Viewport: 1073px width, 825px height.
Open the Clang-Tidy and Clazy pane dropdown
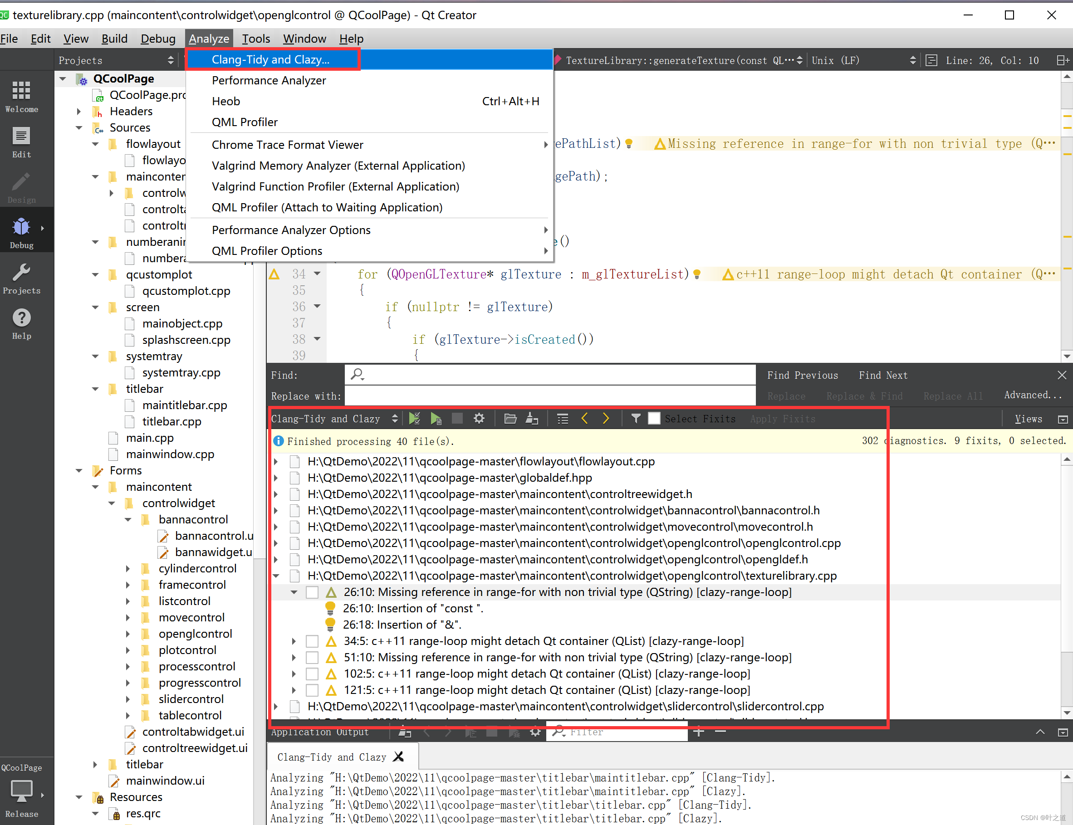[334, 418]
